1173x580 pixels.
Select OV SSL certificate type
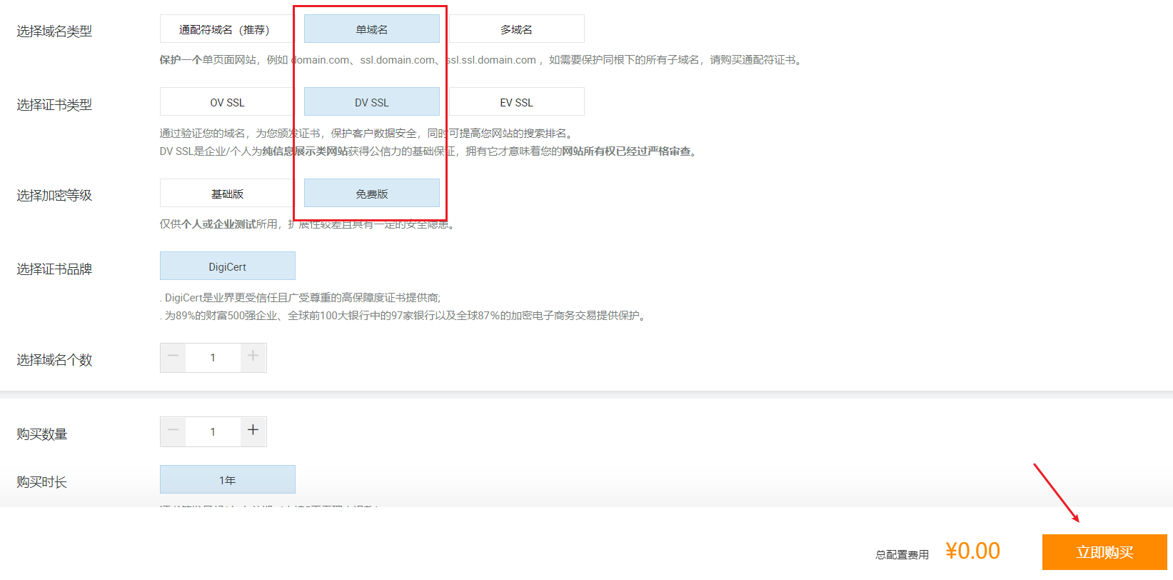tap(227, 102)
